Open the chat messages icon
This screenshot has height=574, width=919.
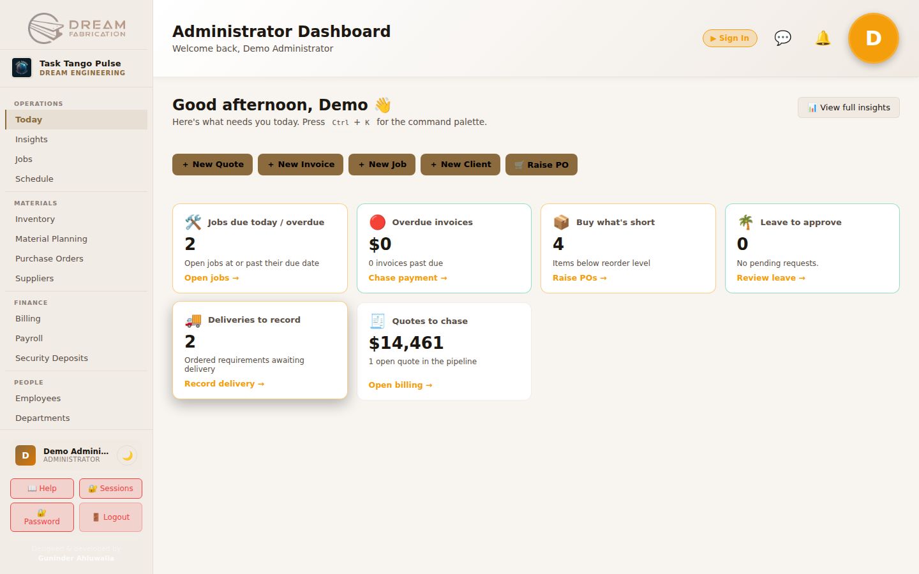click(x=782, y=38)
